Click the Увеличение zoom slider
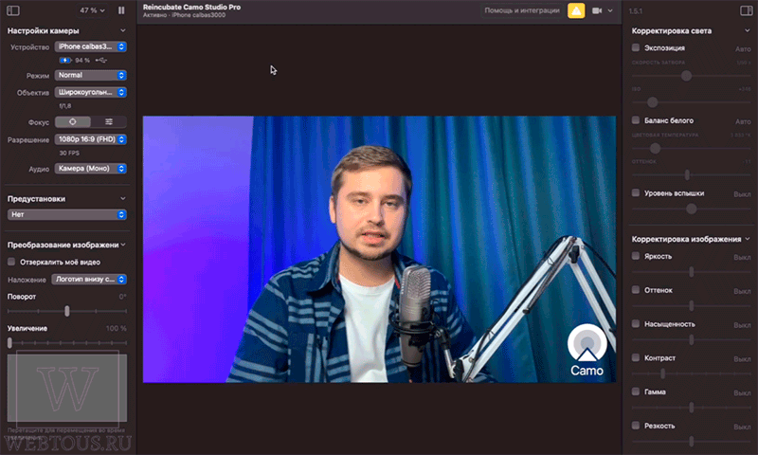758x455 pixels. point(66,343)
